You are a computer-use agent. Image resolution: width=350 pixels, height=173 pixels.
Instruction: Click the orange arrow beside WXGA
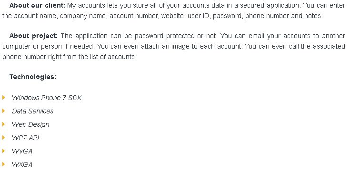[4, 164]
